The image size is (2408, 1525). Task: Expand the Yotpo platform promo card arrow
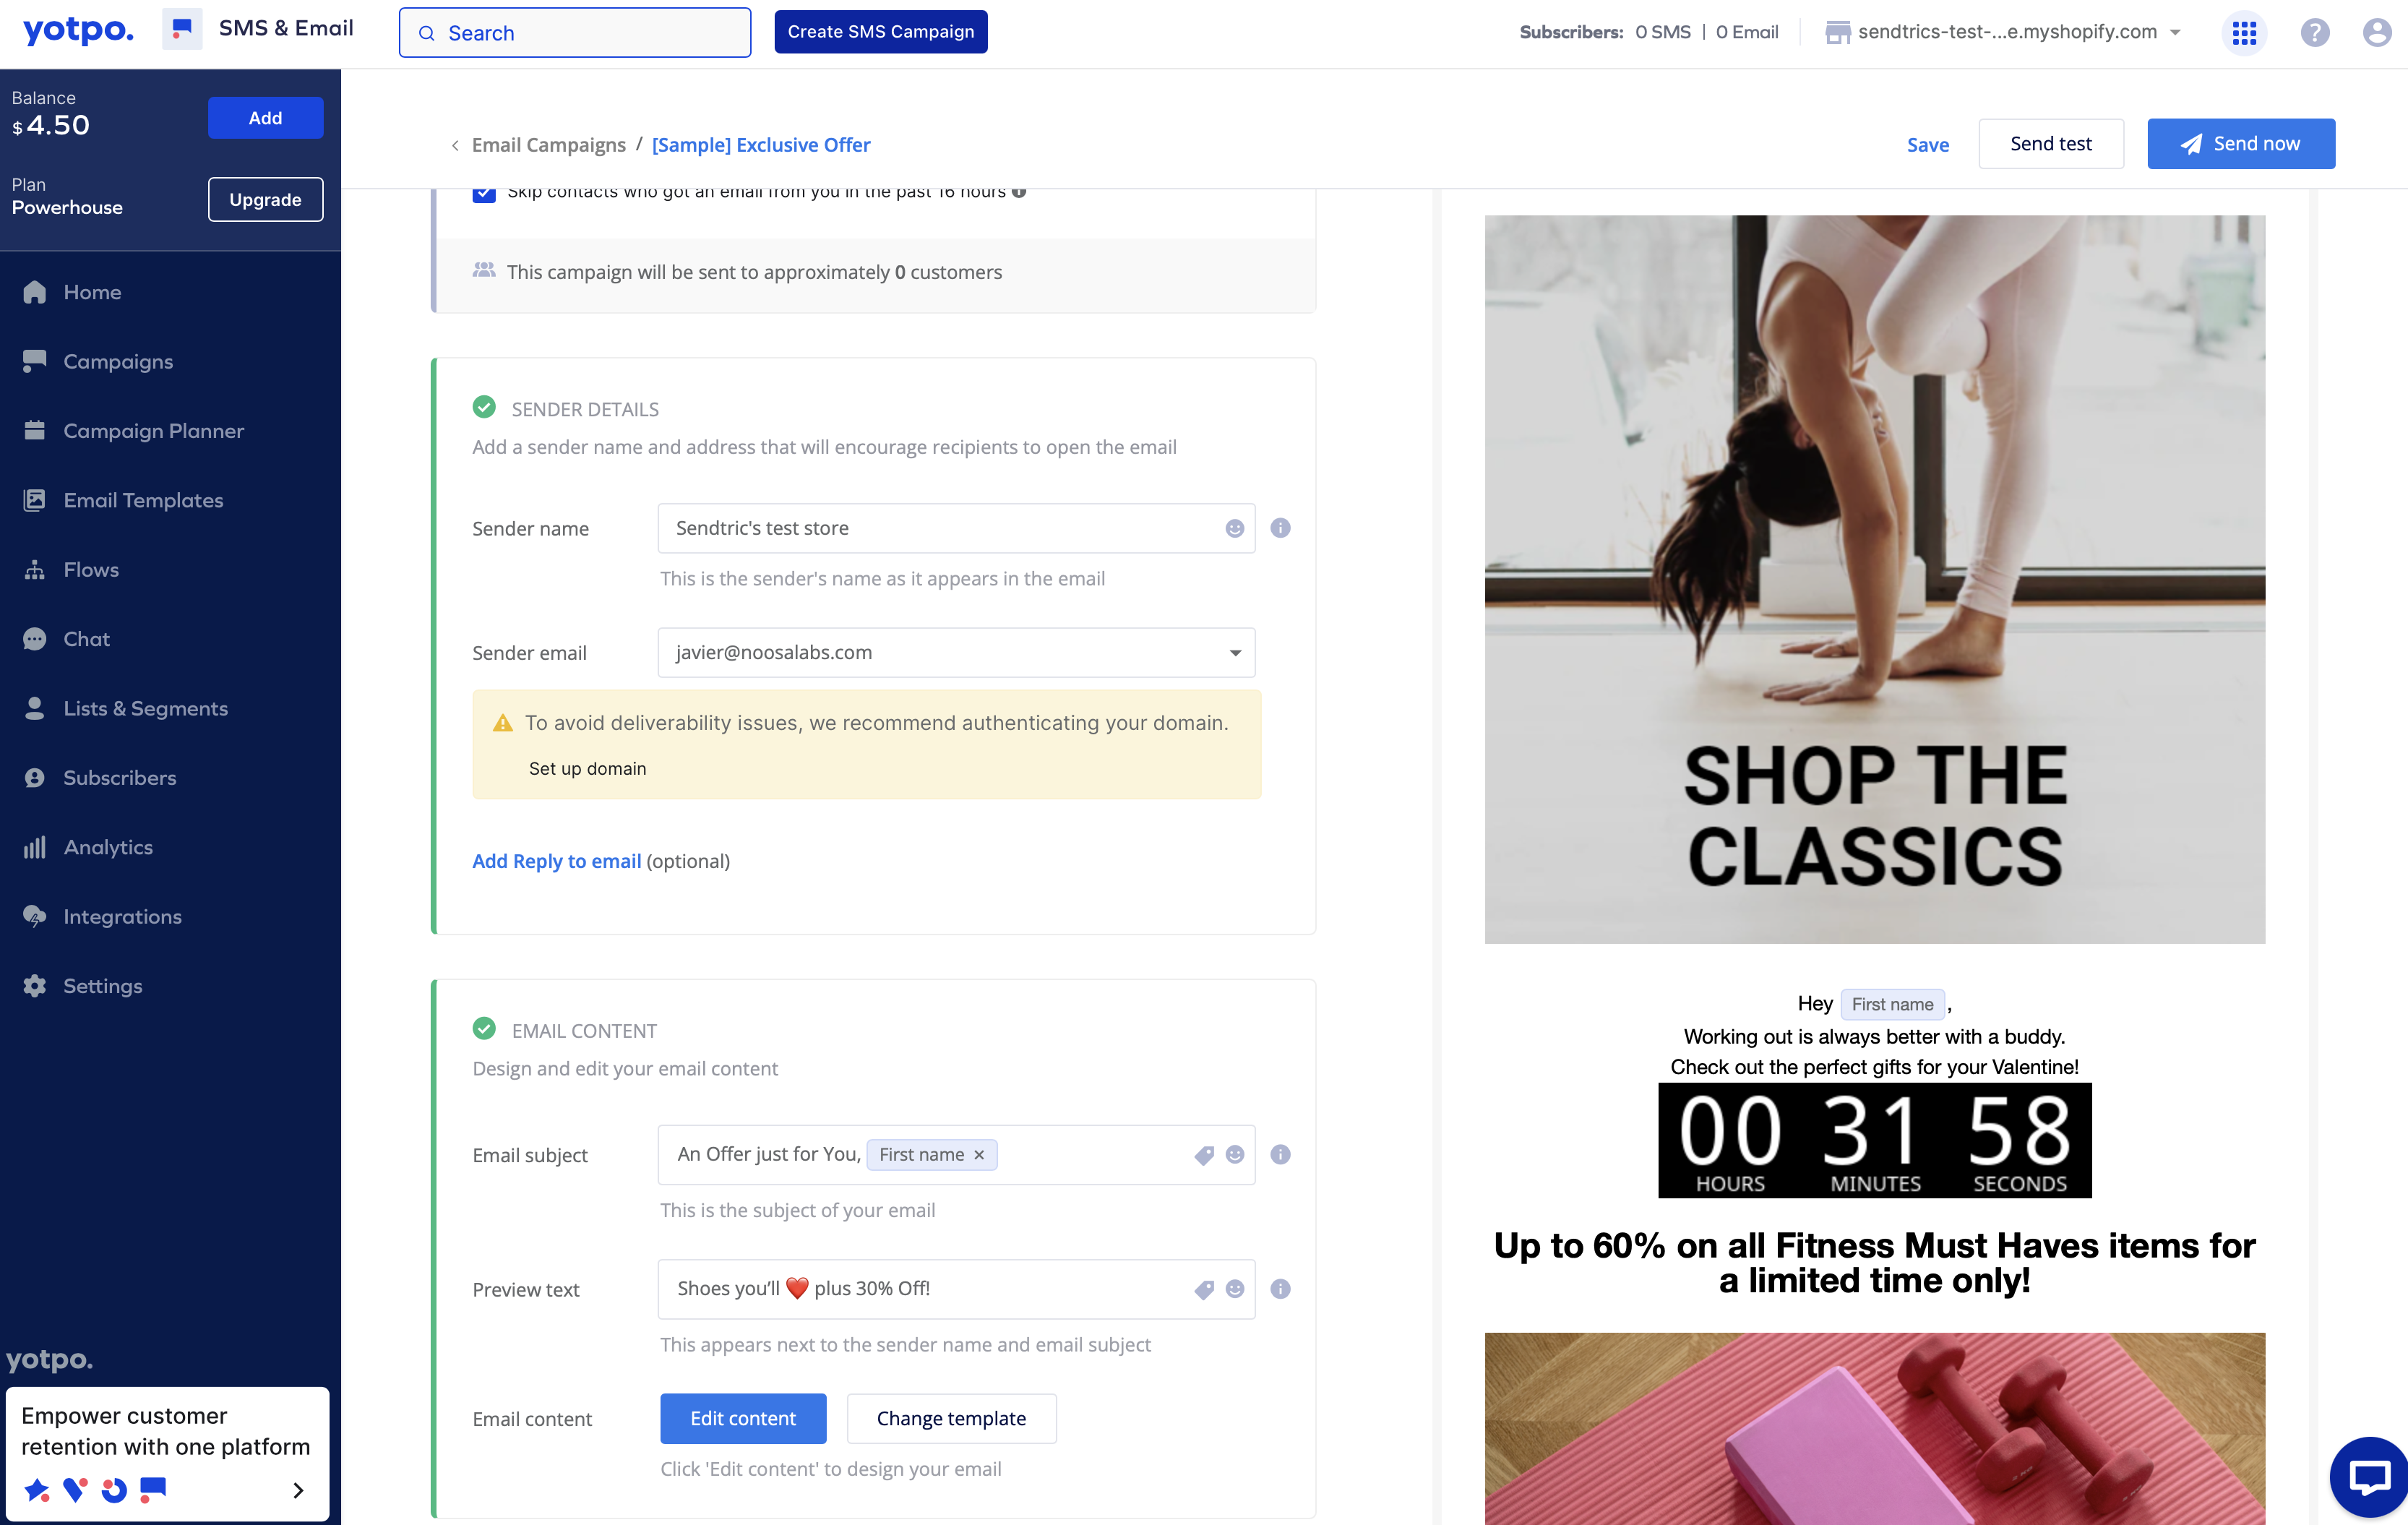click(298, 1490)
